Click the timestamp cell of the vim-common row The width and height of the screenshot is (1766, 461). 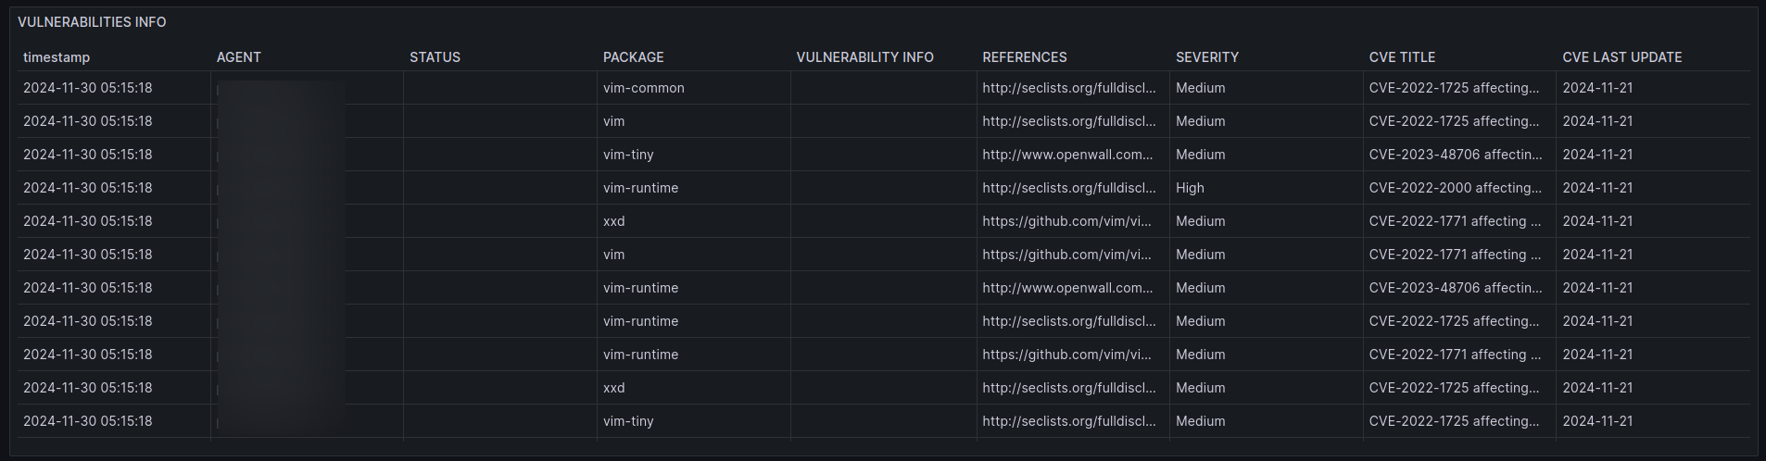coord(87,88)
